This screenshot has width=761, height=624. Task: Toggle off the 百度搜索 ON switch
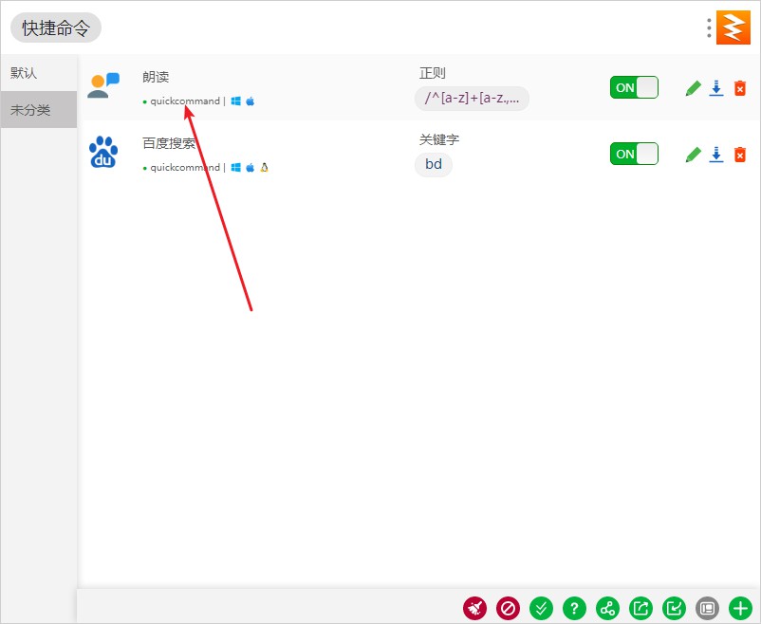[x=634, y=154]
